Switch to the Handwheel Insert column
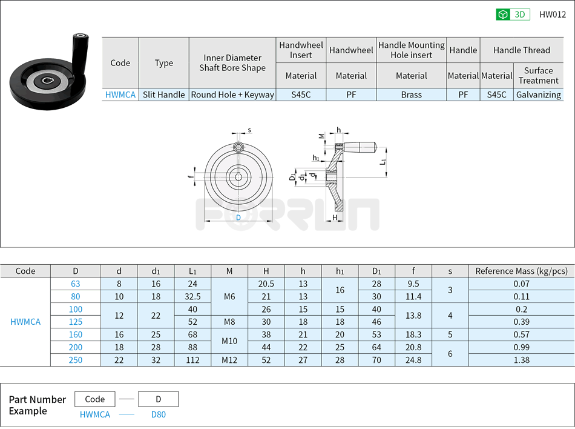Image resolution: width=575 pixels, height=429 pixels. click(301, 49)
